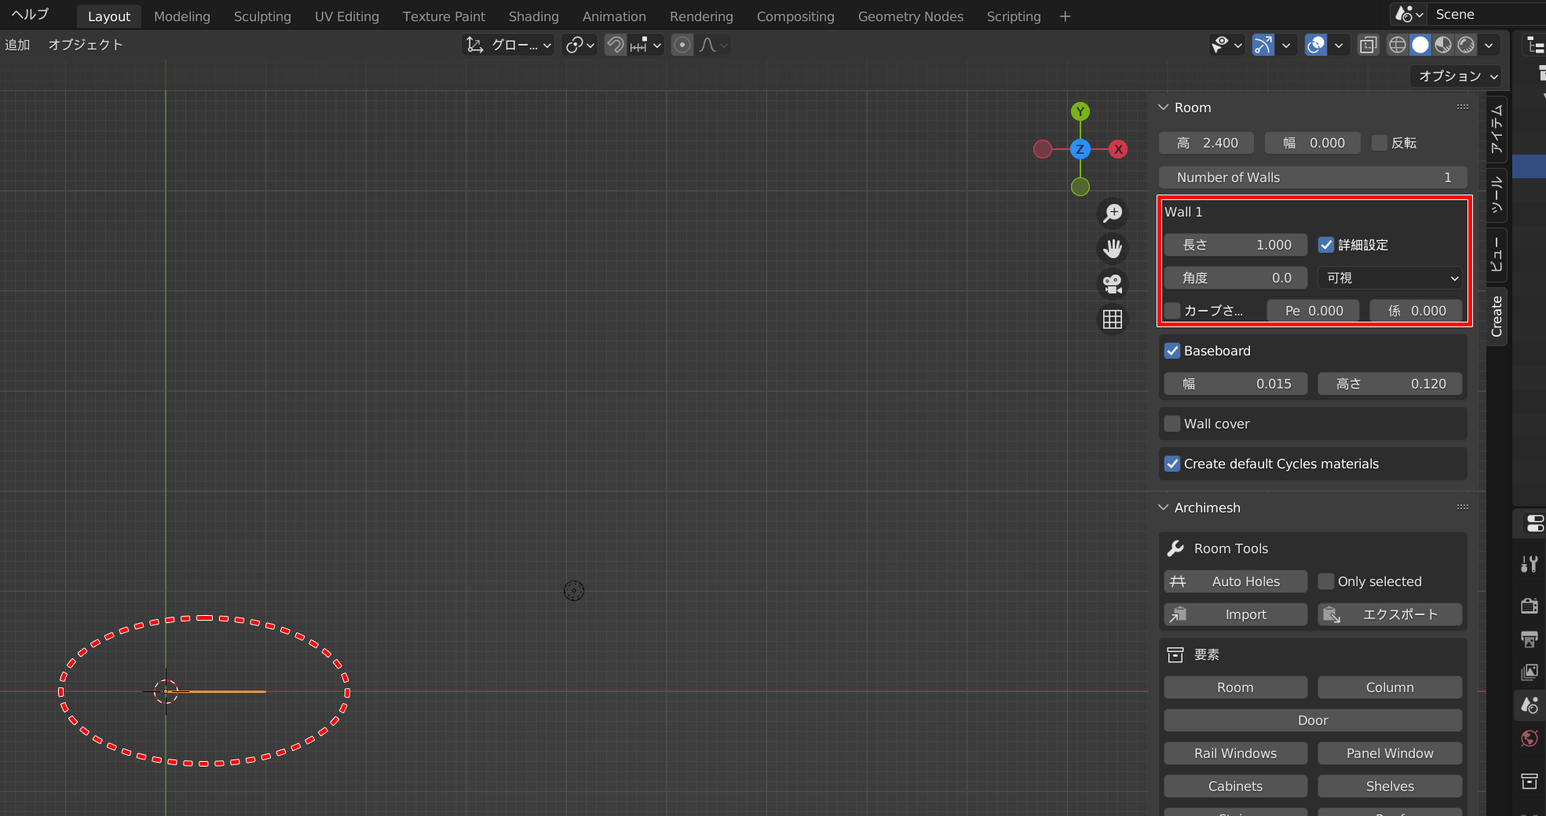
Task: Open the オブジェクト menu
Action: [86, 45]
